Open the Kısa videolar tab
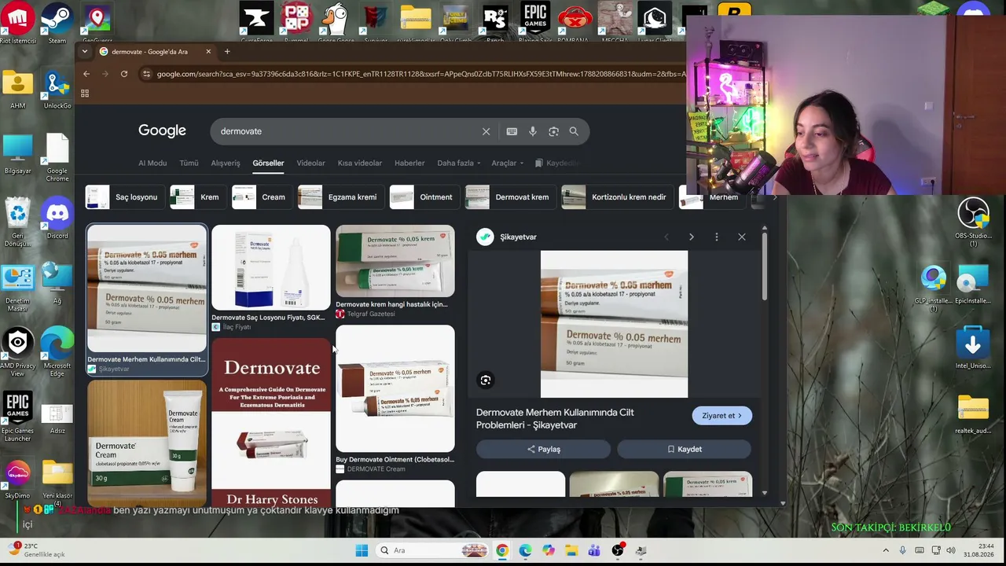The width and height of the screenshot is (1006, 566). click(x=360, y=163)
